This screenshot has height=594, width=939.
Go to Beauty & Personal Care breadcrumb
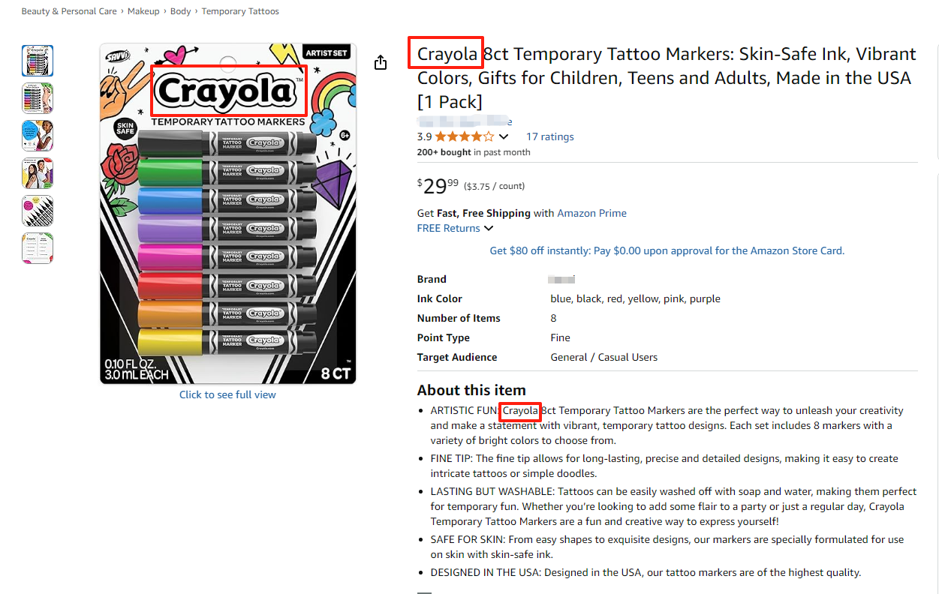click(69, 11)
